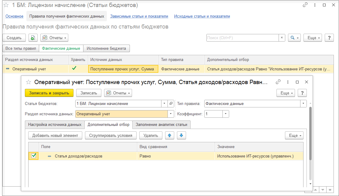This screenshot has width=339, height=196.
Task: Move condition up with the blue arrow
Action: click(x=169, y=136)
